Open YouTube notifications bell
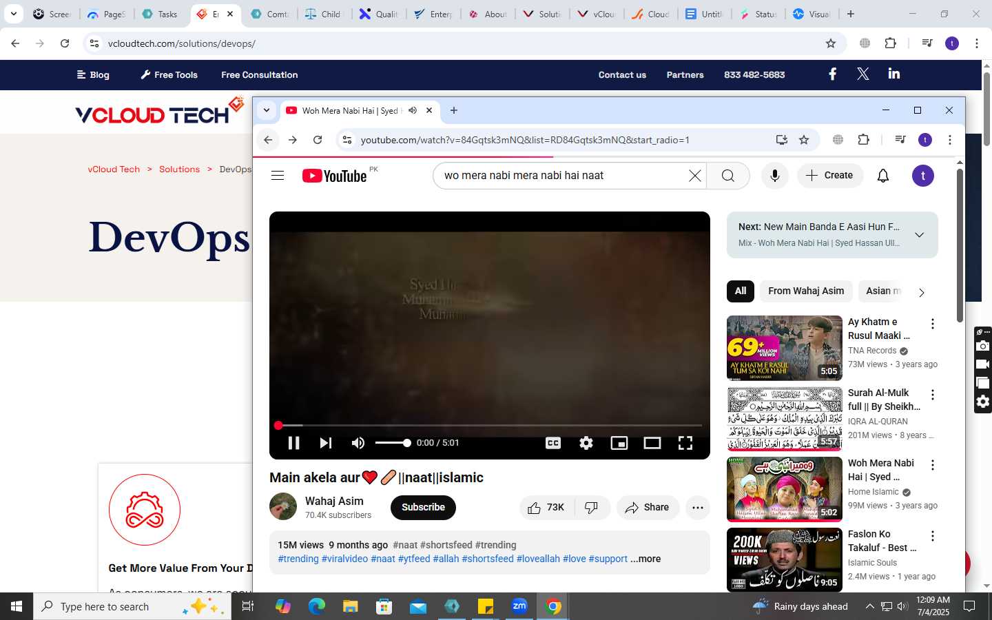 [883, 176]
